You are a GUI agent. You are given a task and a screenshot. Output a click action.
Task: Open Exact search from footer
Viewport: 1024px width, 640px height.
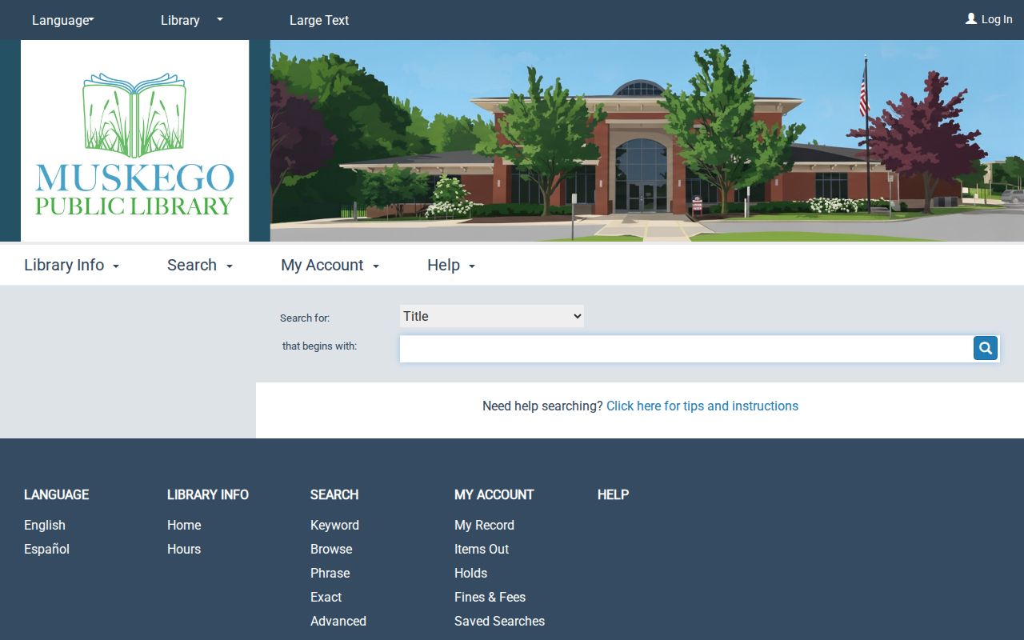coord(326,597)
